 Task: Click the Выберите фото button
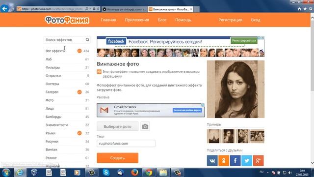coord(118,126)
